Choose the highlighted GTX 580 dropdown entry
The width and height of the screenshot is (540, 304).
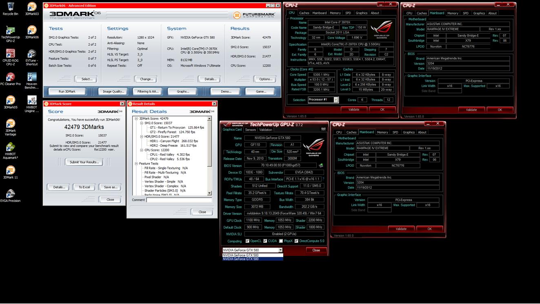pyautogui.click(x=253, y=259)
